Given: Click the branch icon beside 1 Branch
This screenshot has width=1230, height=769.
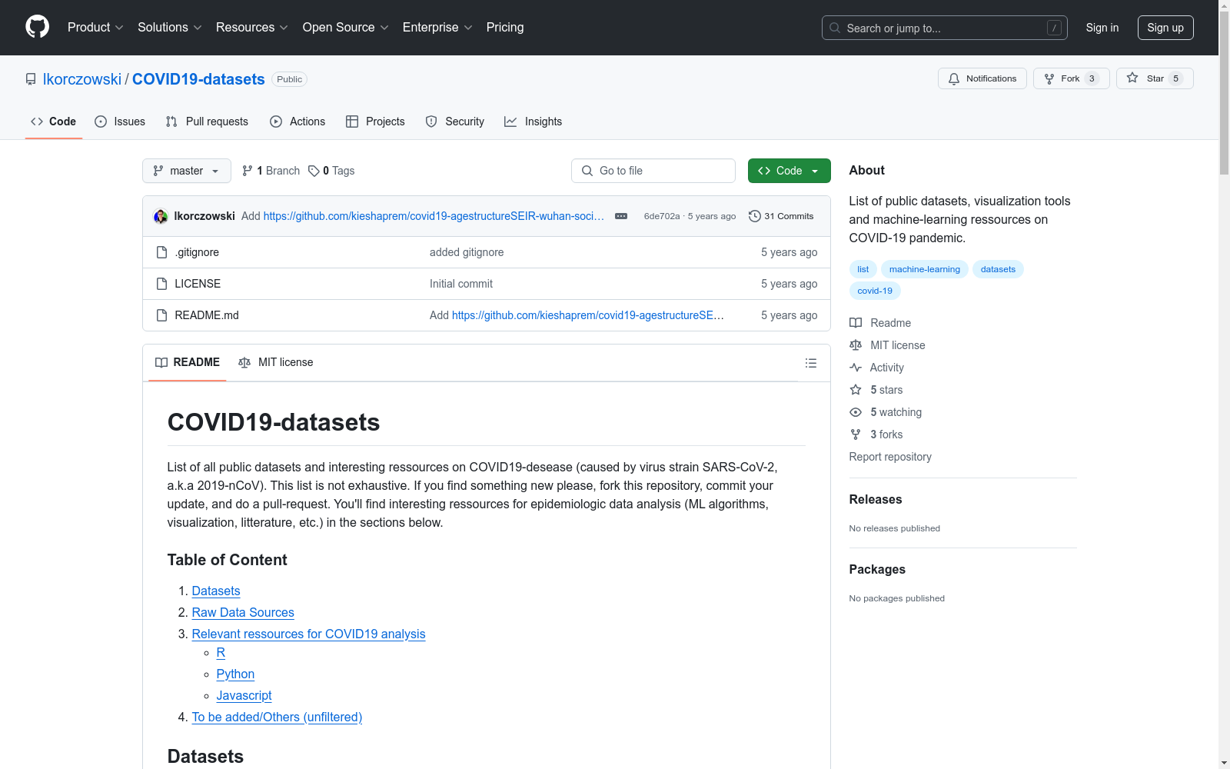Looking at the screenshot, I should tap(248, 171).
